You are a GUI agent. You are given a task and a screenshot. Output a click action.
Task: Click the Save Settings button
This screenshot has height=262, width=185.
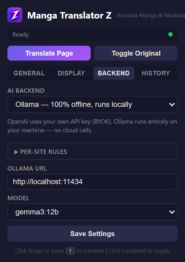(92, 234)
